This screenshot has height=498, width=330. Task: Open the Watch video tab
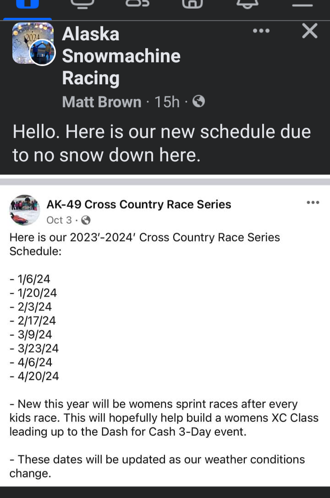click(82, 4)
